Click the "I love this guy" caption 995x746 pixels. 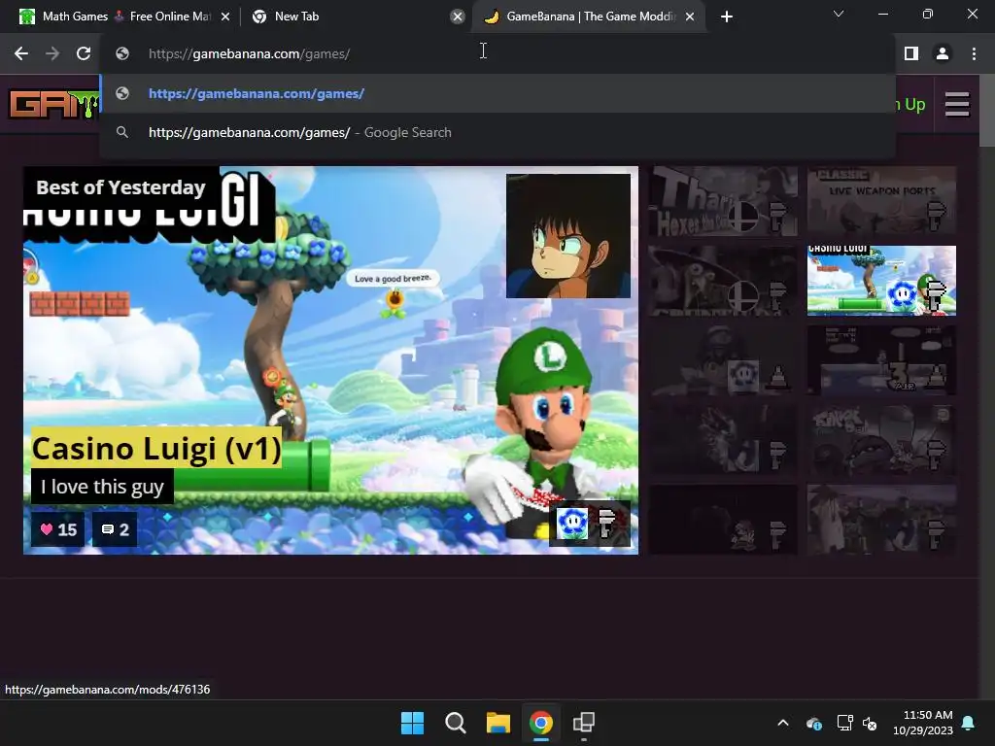point(102,487)
